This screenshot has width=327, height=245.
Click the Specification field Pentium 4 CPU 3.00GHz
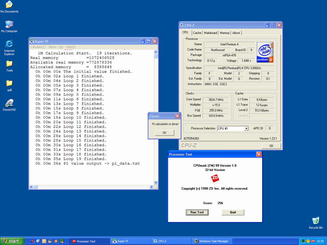click(239, 68)
